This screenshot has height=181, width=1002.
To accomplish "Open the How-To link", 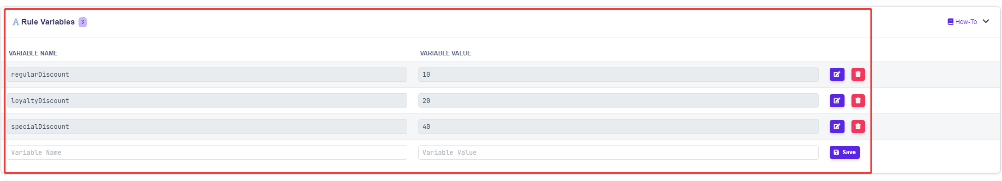I will (966, 22).
